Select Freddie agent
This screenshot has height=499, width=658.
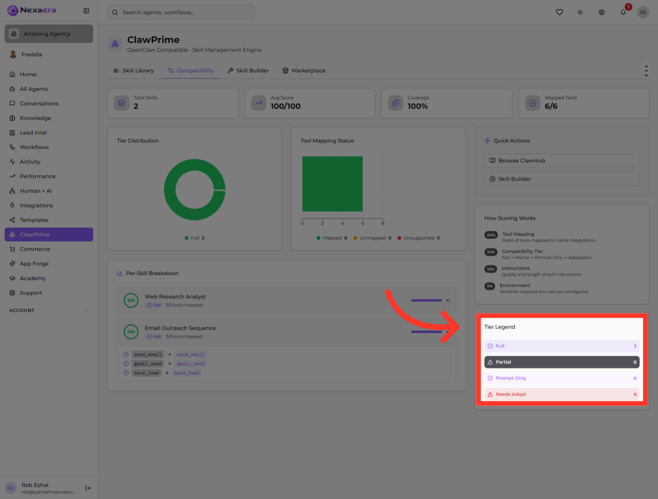click(x=49, y=54)
